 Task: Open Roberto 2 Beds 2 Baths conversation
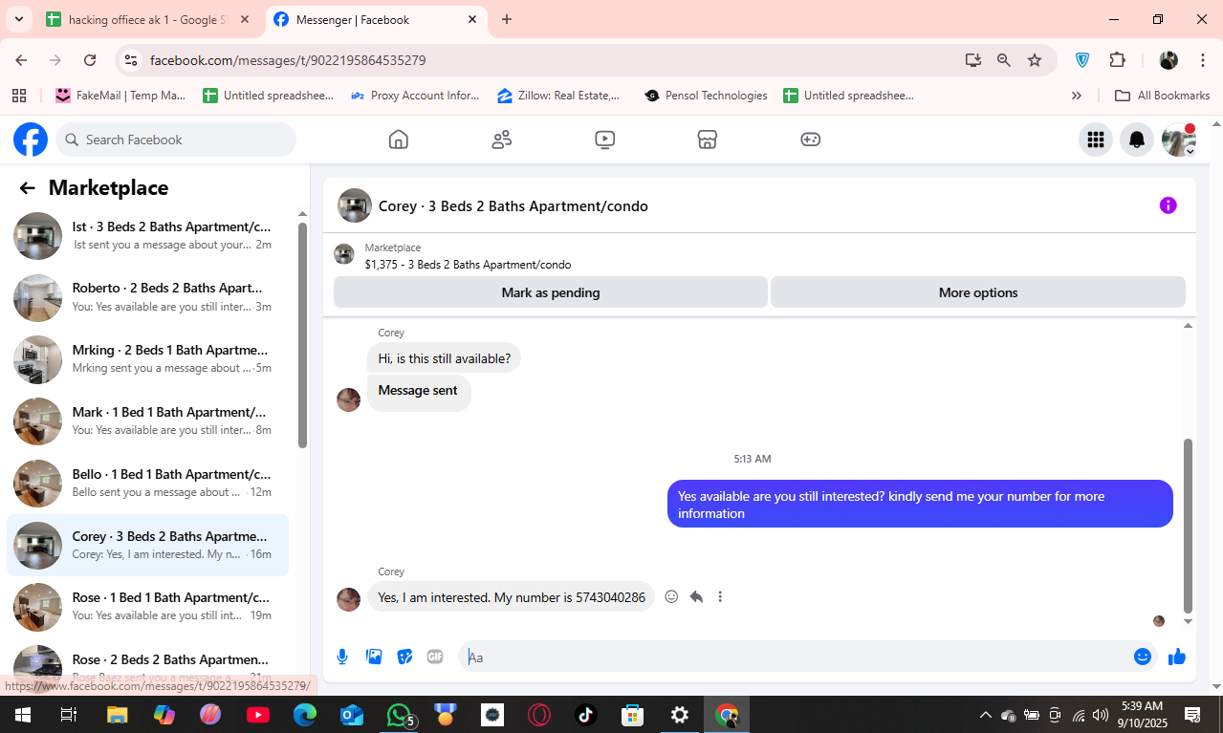coord(148,297)
